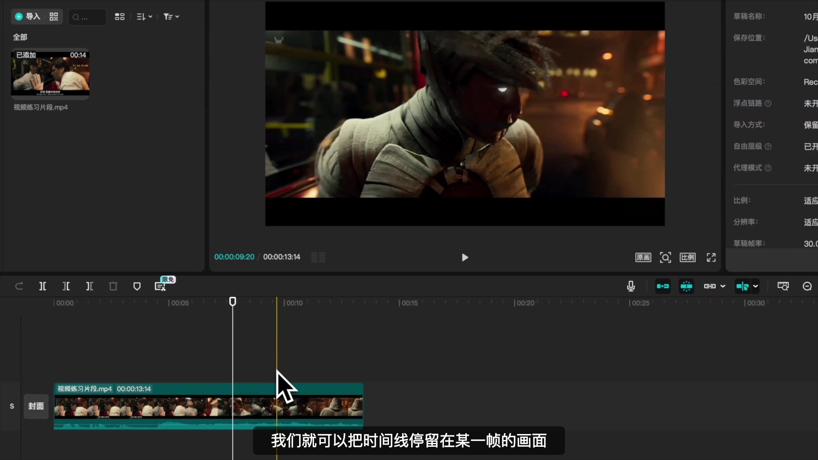Screen dimensions: 818x460
Task: Click the delete-right trim tool
Action: coord(89,286)
